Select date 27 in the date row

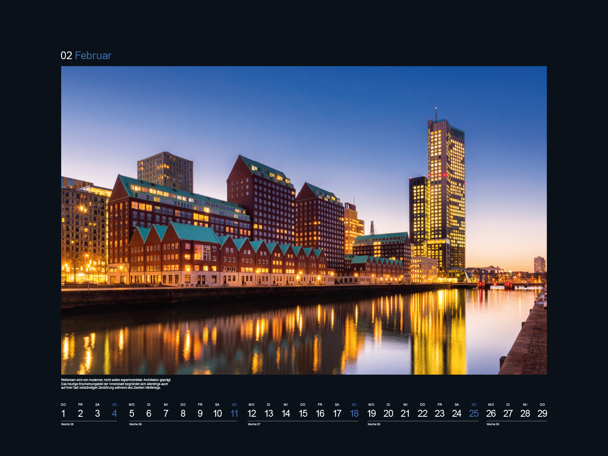point(508,413)
